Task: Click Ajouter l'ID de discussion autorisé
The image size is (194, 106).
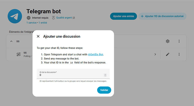Action: [x=162, y=16]
